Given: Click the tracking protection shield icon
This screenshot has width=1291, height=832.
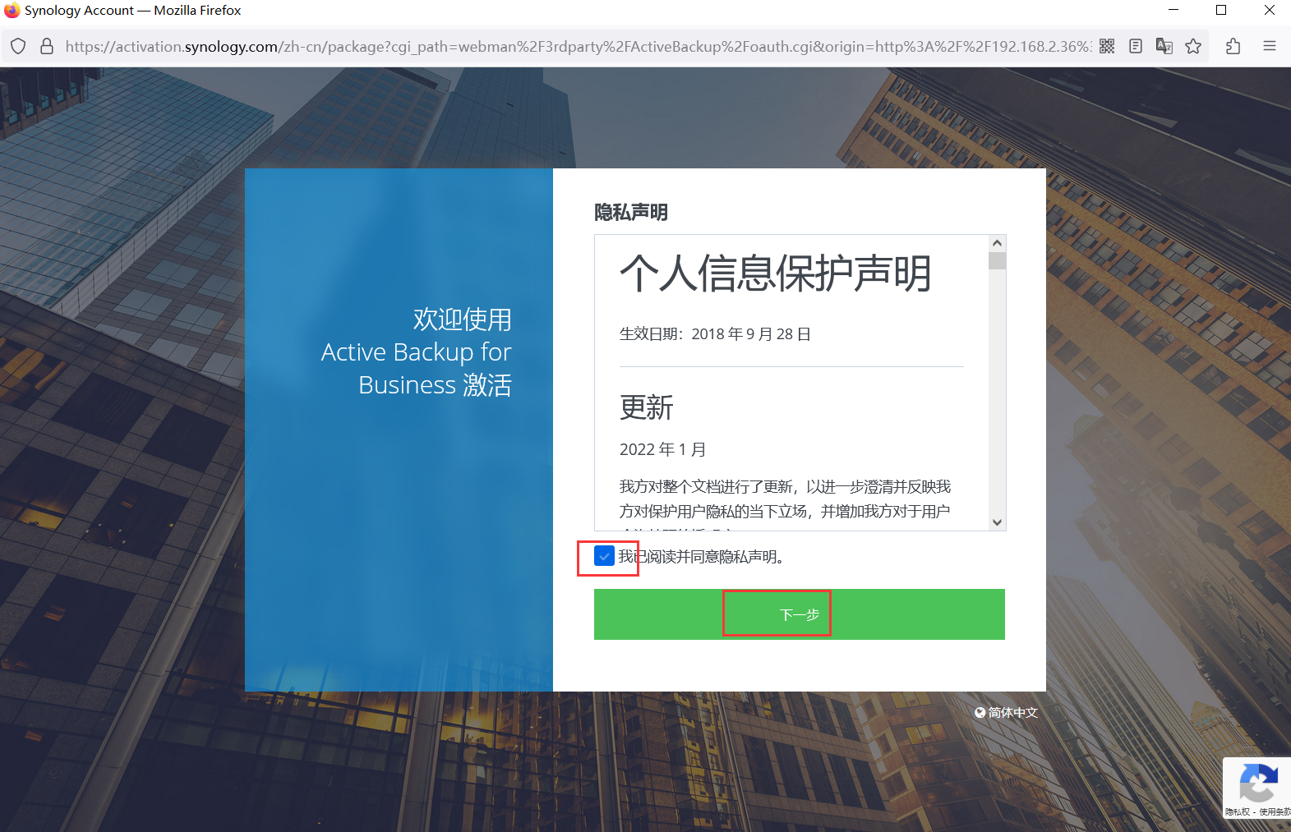Looking at the screenshot, I should [19, 46].
